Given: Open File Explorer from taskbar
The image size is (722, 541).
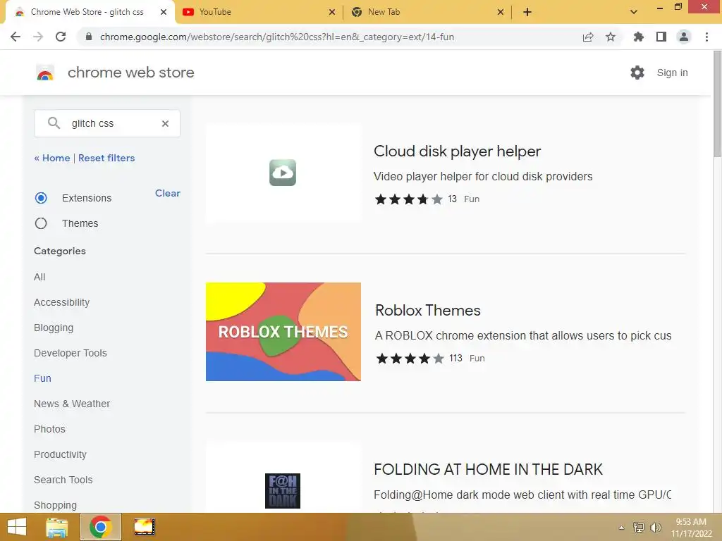Looking at the screenshot, I should coord(57,527).
